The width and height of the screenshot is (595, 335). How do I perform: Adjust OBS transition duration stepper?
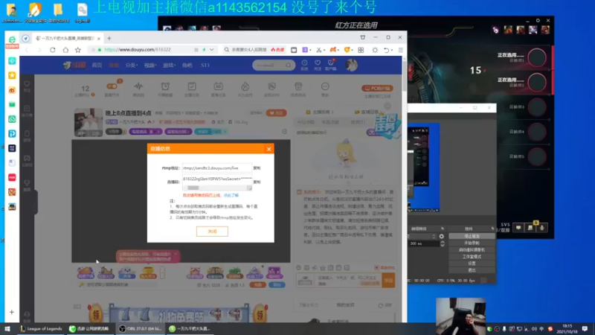[442, 243]
